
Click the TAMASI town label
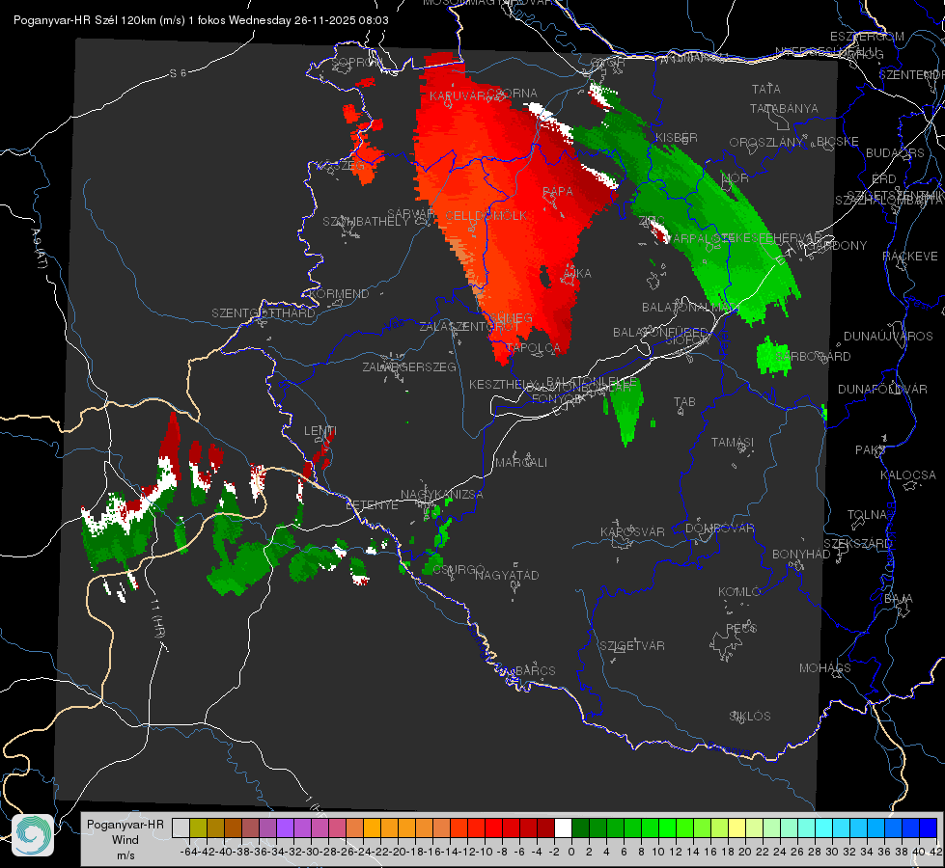(x=733, y=443)
